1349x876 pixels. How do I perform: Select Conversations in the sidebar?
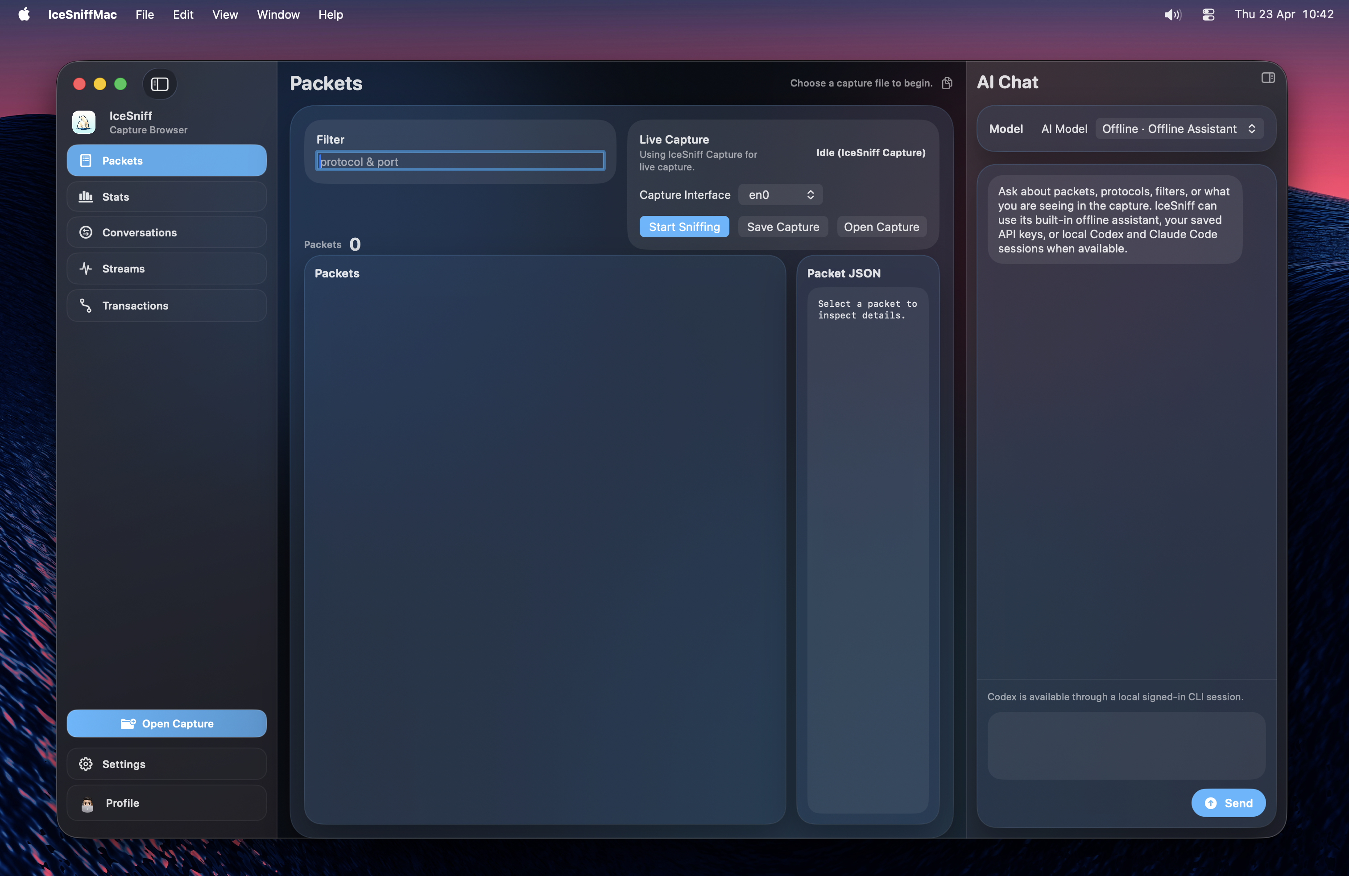pos(140,232)
